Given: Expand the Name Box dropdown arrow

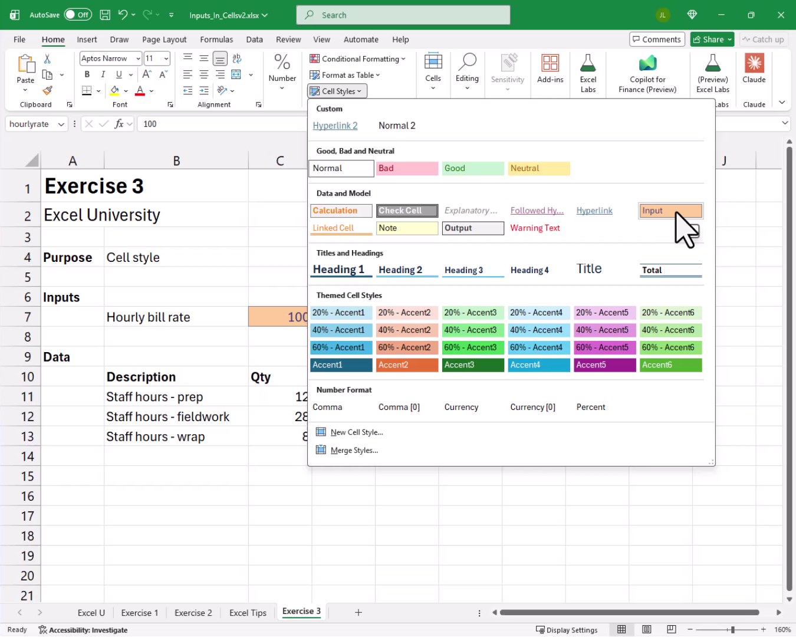Looking at the screenshot, I should pos(61,124).
